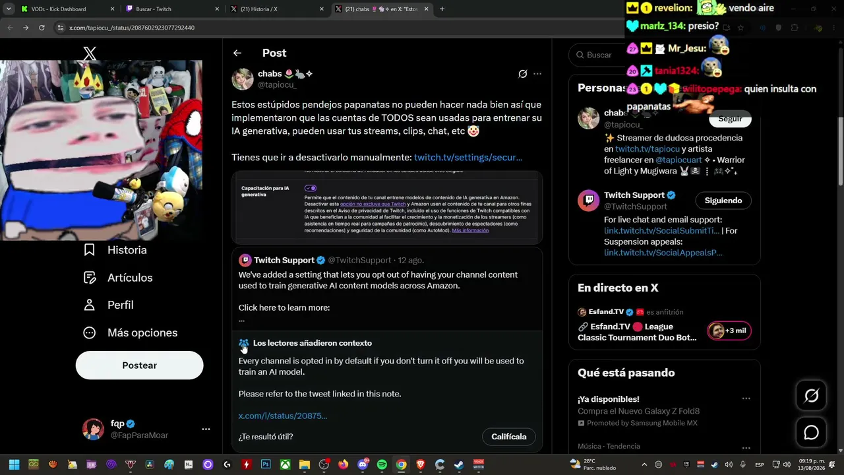The width and height of the screenshot is (844, 475).
Task: Open Discord from the taskbar
Action: pos(363,464)
